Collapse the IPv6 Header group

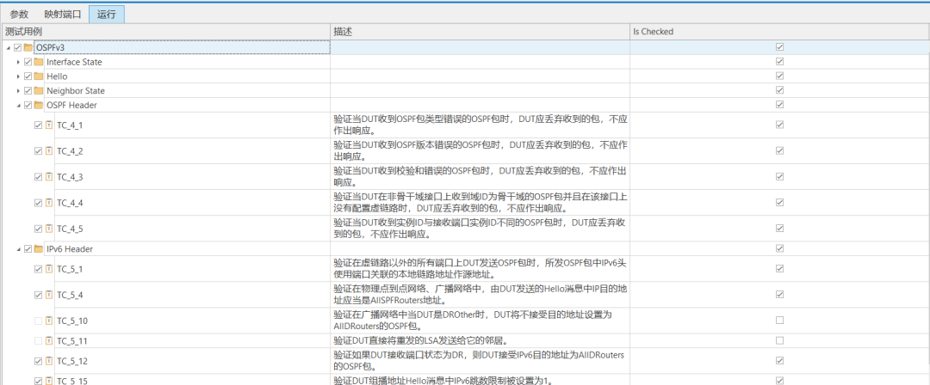pos(18,249)
